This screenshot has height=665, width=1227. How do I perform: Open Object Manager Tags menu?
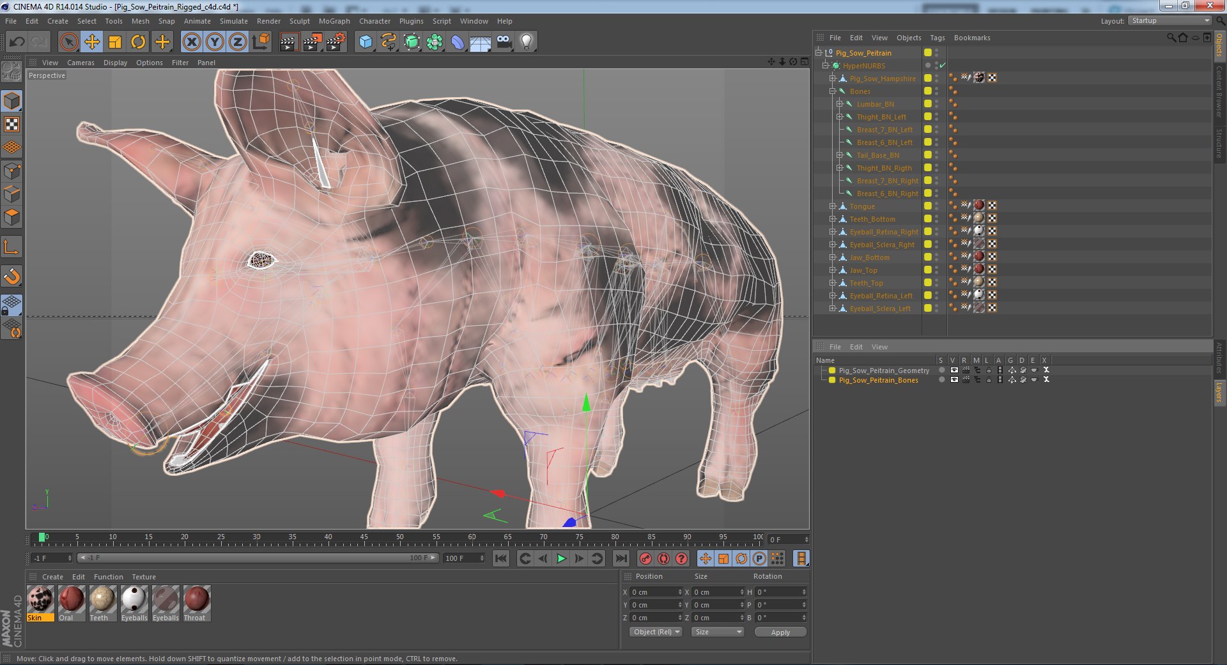point(938,38)
